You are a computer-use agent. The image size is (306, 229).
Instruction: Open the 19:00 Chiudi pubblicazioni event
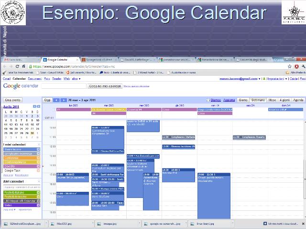pyautogui.click(x=214, y=196)
